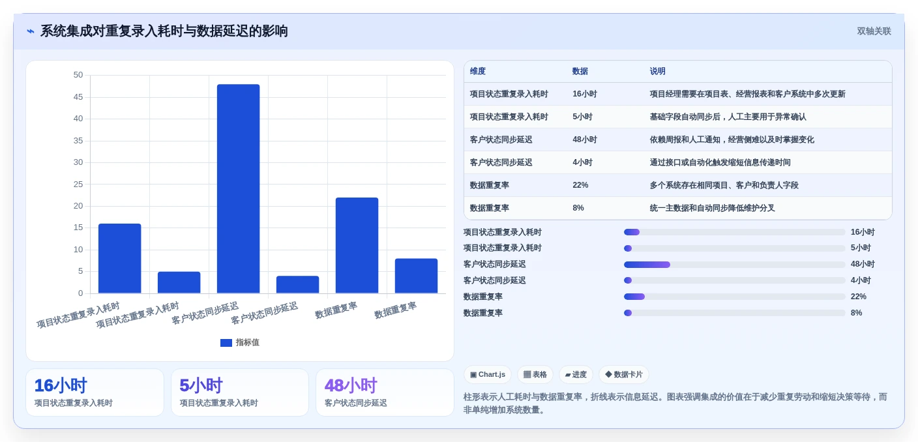
Task: Open the purple 48小时 data card
Action: (x=385, y=392)
